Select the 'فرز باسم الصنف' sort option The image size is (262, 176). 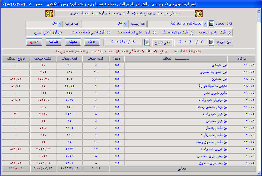pyautogui.click(x=229, y=33)
